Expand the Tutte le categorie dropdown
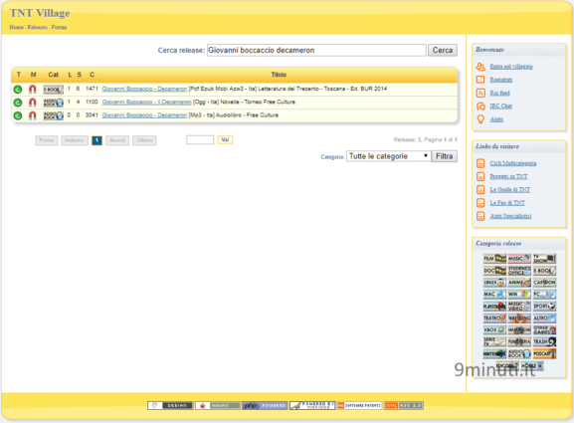 click(x=388, y=156)
